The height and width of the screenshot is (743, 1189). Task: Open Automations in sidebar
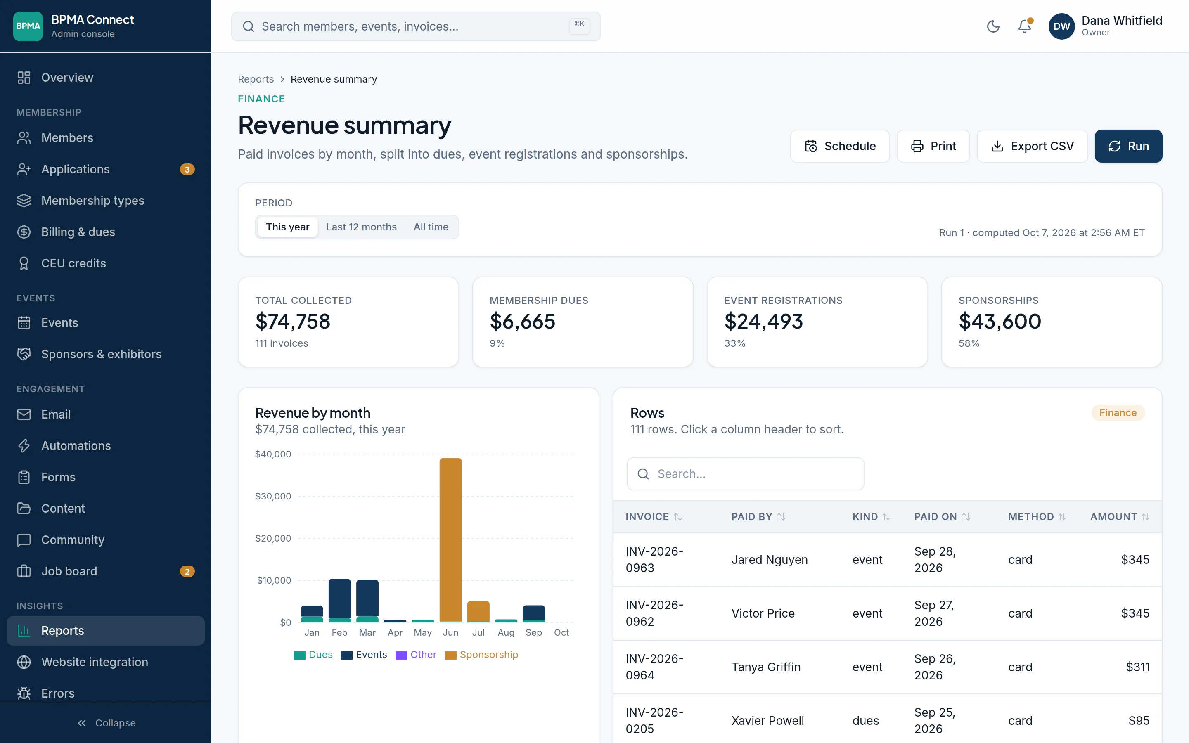pyautogui.click(x=106, y=446)
